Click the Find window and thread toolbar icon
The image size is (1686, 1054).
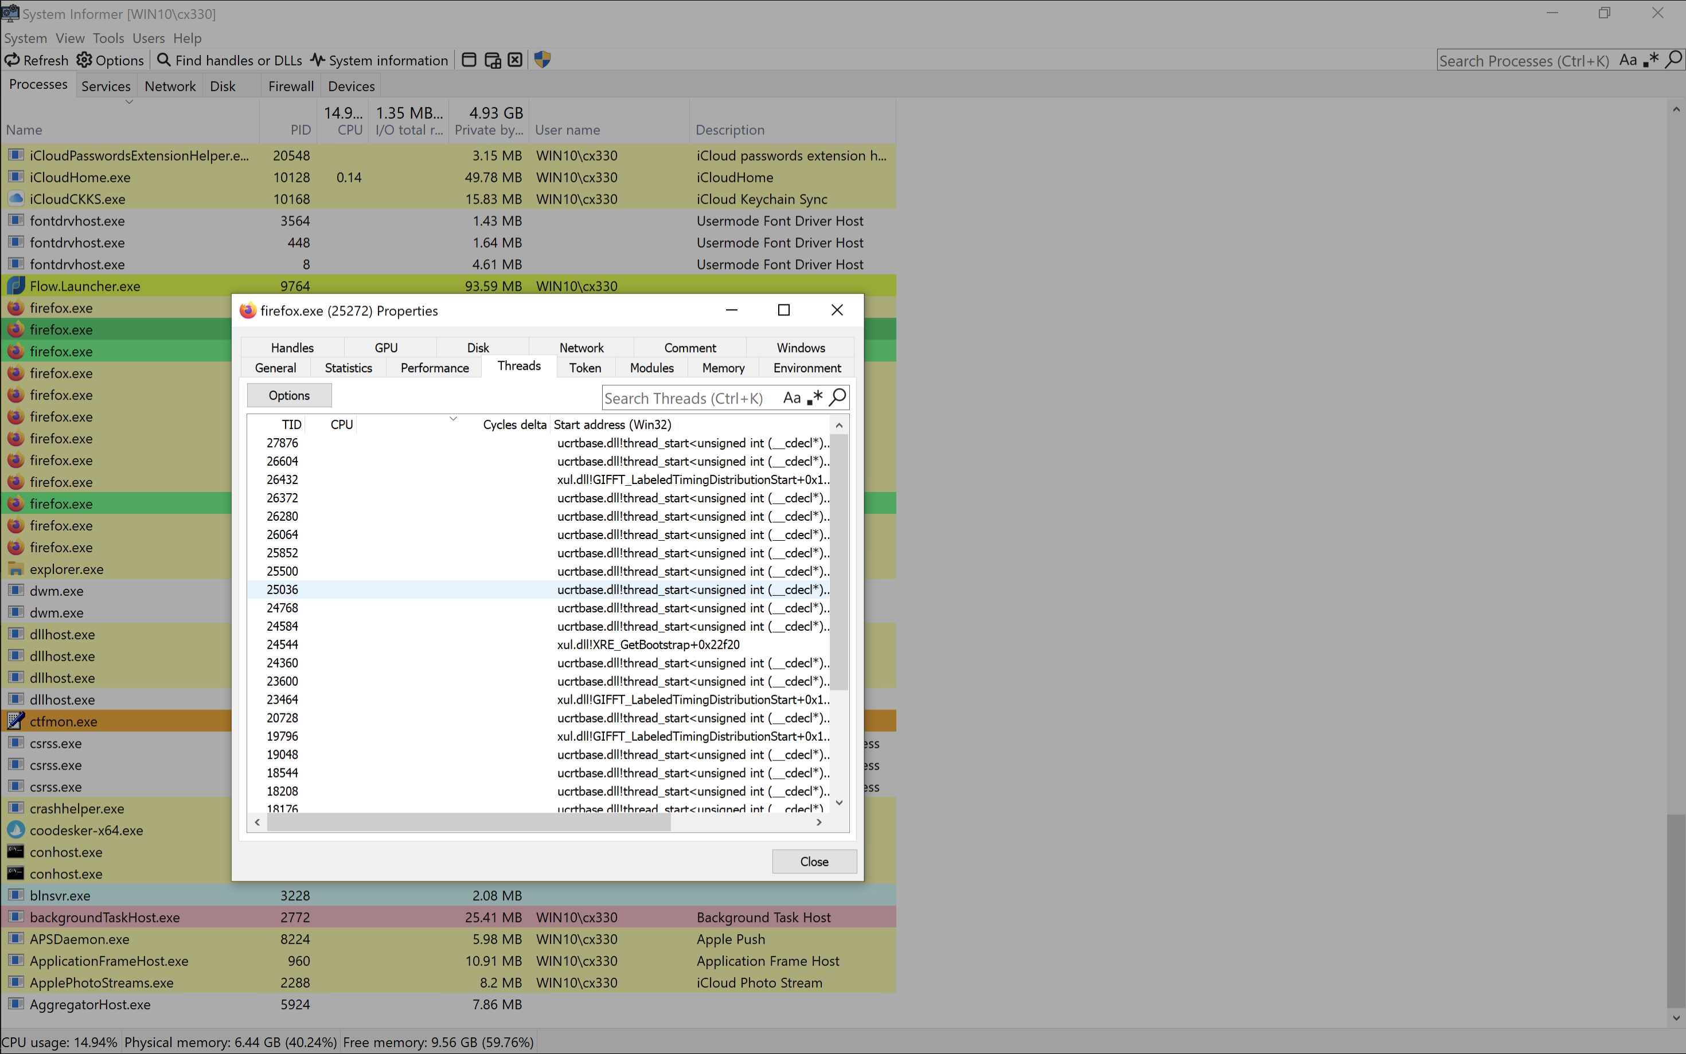493,60
